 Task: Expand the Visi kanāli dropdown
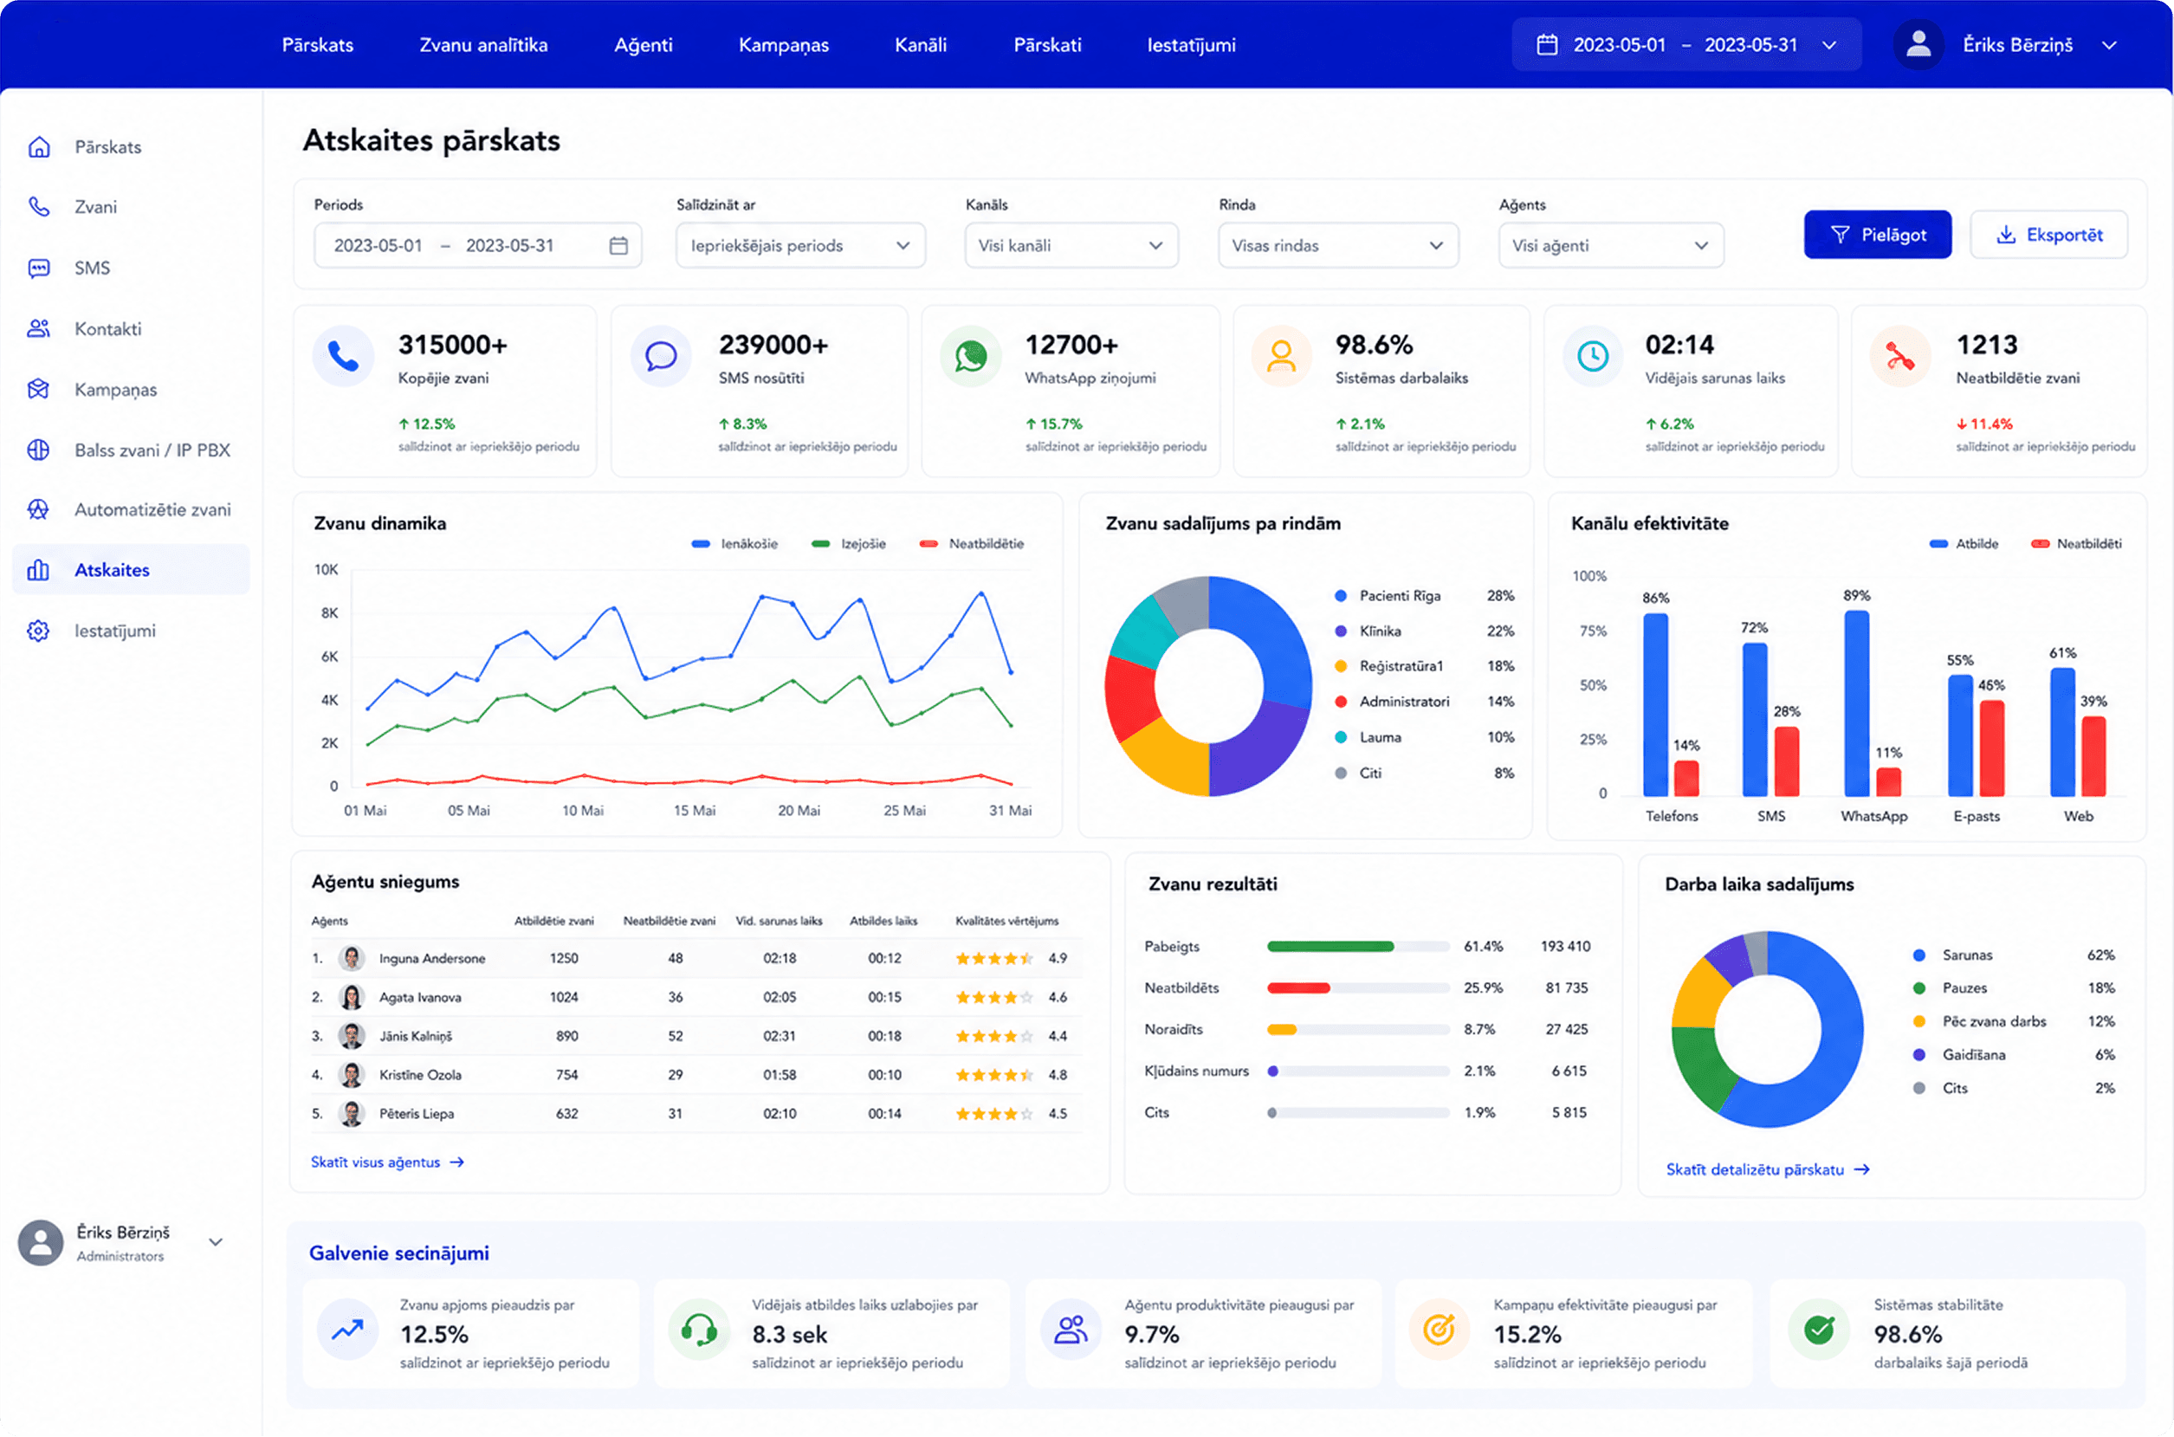tap(1071, 246)
